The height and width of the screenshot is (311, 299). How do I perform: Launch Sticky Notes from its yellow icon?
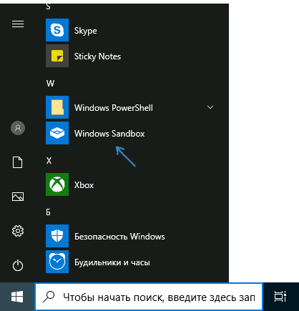pos(57,56)
